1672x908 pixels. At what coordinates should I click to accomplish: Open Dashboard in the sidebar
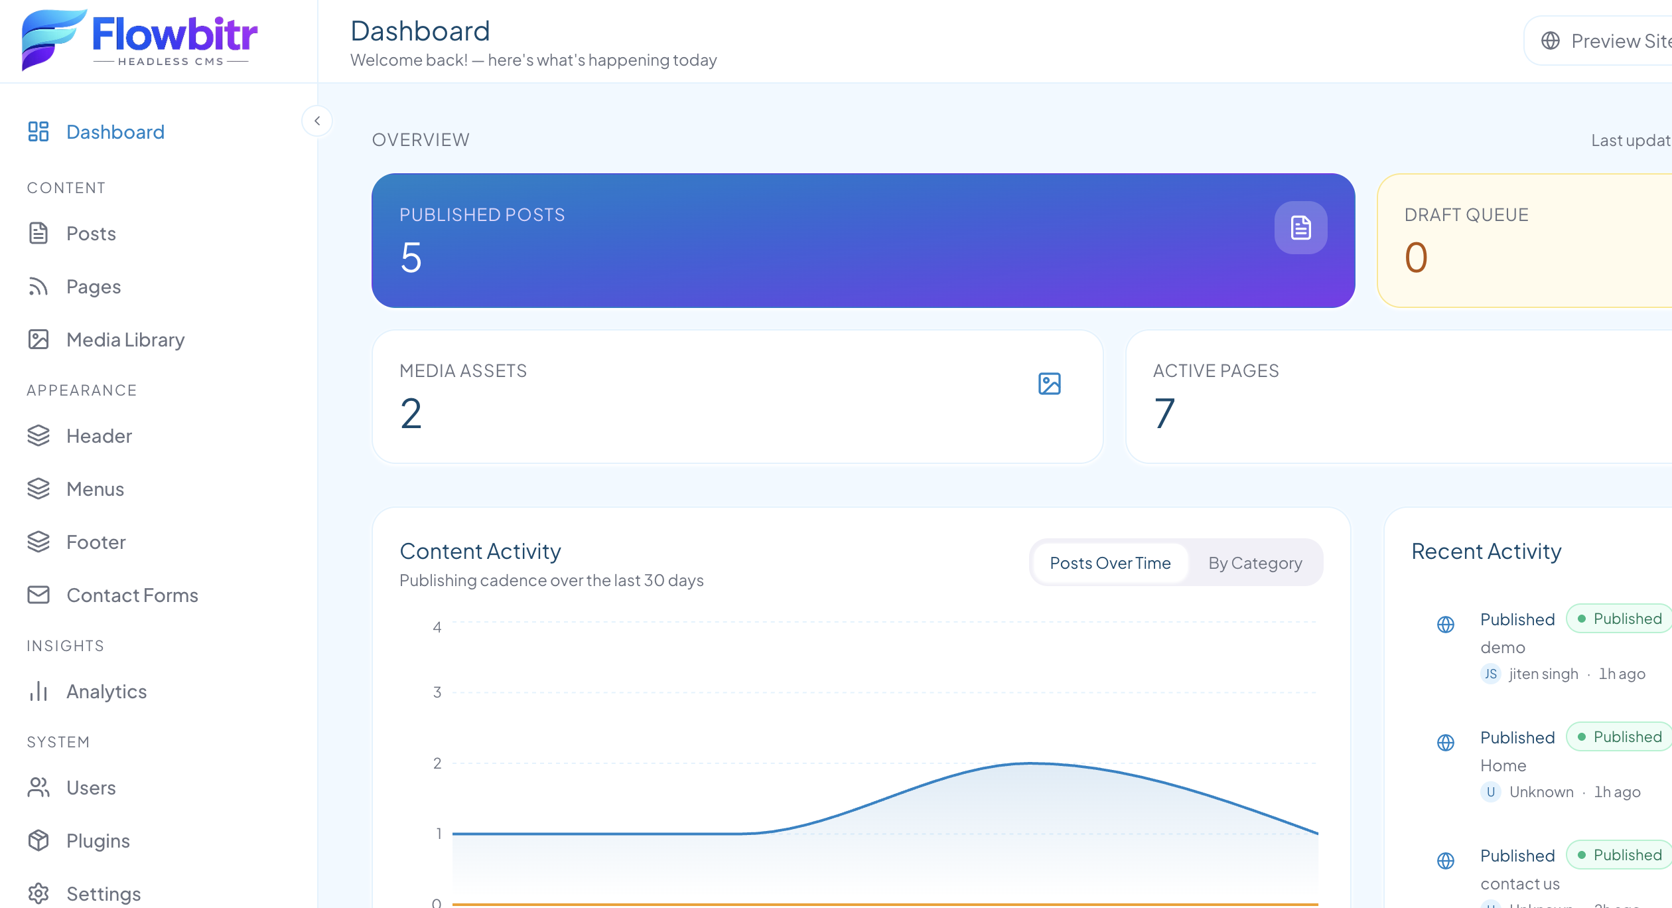tap(115, 131)
